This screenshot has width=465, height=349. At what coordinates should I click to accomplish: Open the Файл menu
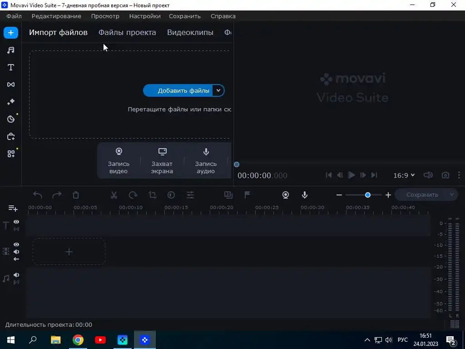(x=14, y=16)
